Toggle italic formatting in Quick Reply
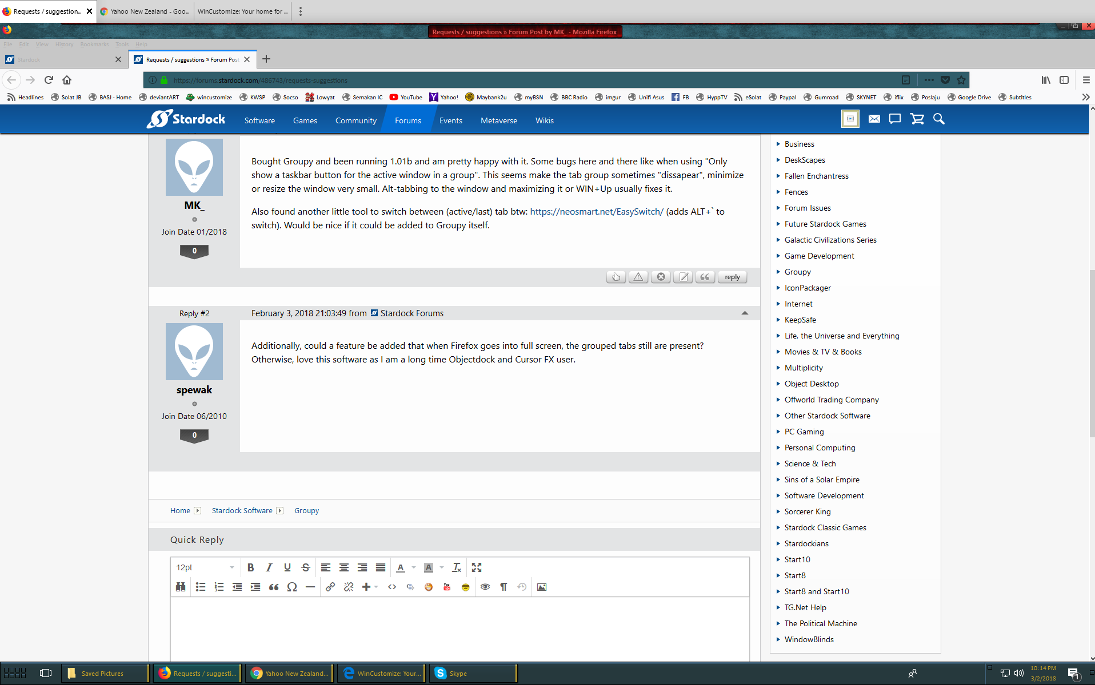 tap(269, 567)
